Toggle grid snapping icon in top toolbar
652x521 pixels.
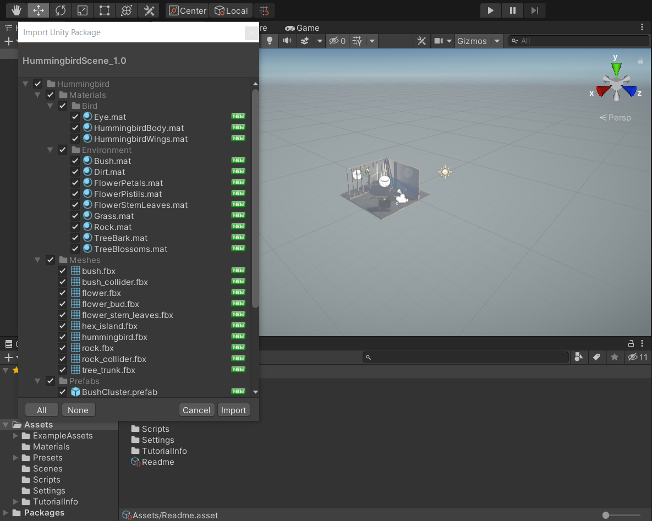(x=264, y=10)
